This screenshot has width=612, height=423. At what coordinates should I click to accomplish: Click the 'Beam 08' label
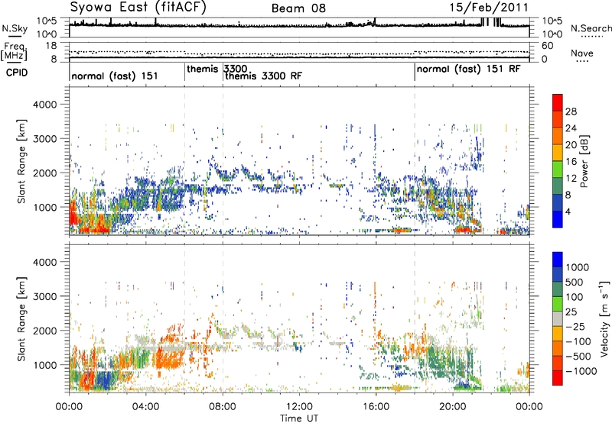pos(298,8)
